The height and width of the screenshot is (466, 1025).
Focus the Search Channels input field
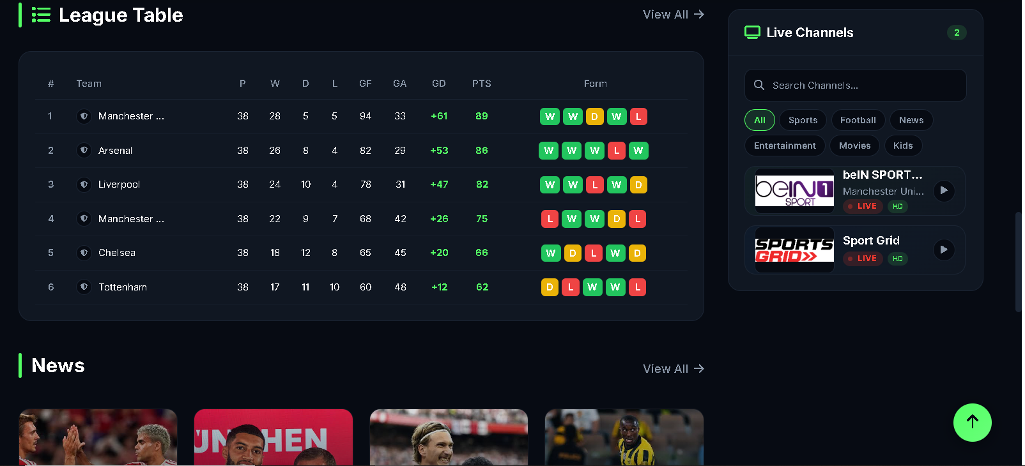click(x=856, y=85)
